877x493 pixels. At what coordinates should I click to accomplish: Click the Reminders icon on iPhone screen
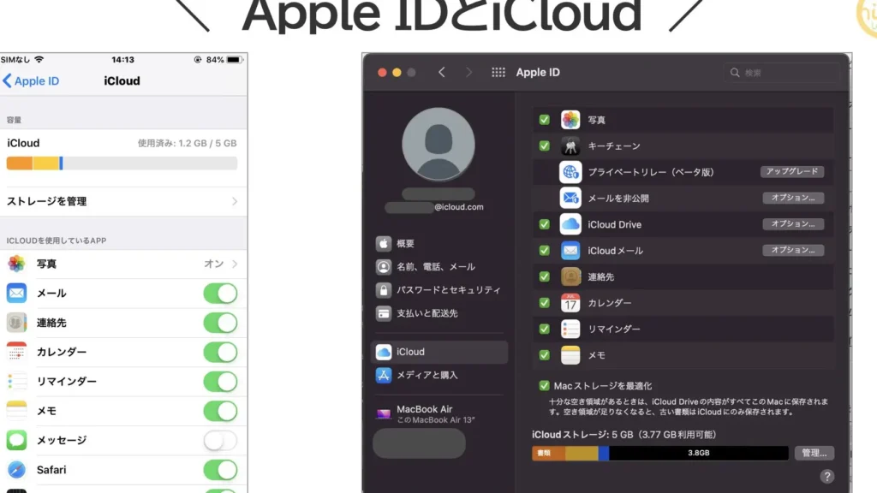[17, 381]
